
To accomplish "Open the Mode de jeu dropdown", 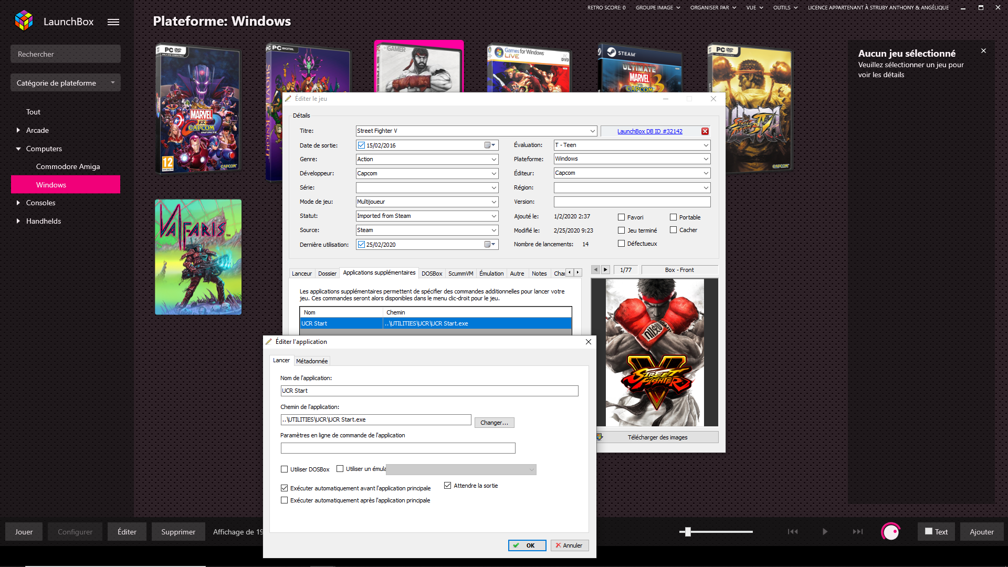I will pos(494,202).
